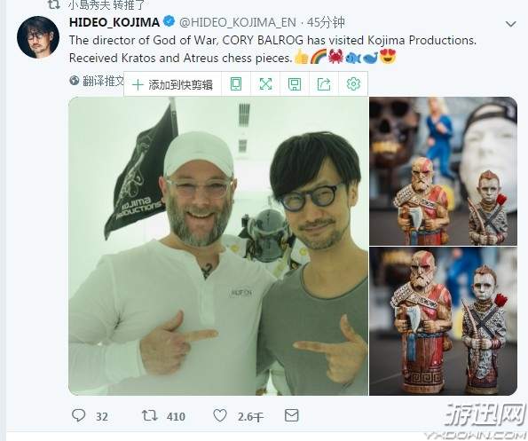Open the large selfie photo of two men
This screenshot has height=441, width=528.
[x=218, y=246]
